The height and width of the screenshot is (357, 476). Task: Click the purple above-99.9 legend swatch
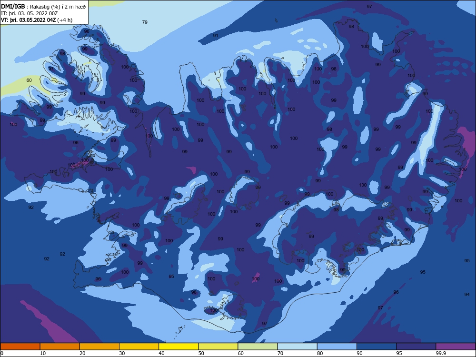coord(456,347)
